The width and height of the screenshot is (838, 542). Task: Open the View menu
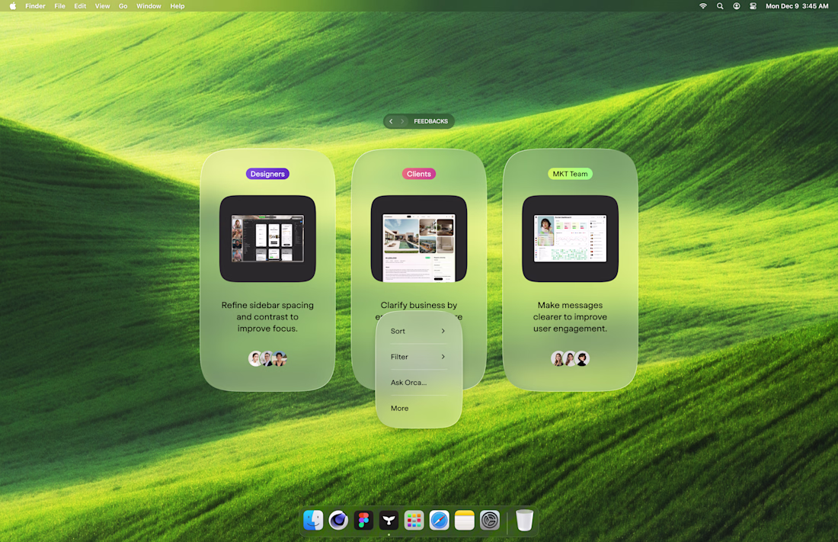(x=102, y=6)
